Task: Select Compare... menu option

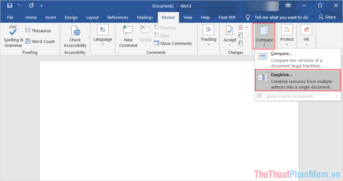Action: point(298,59)
